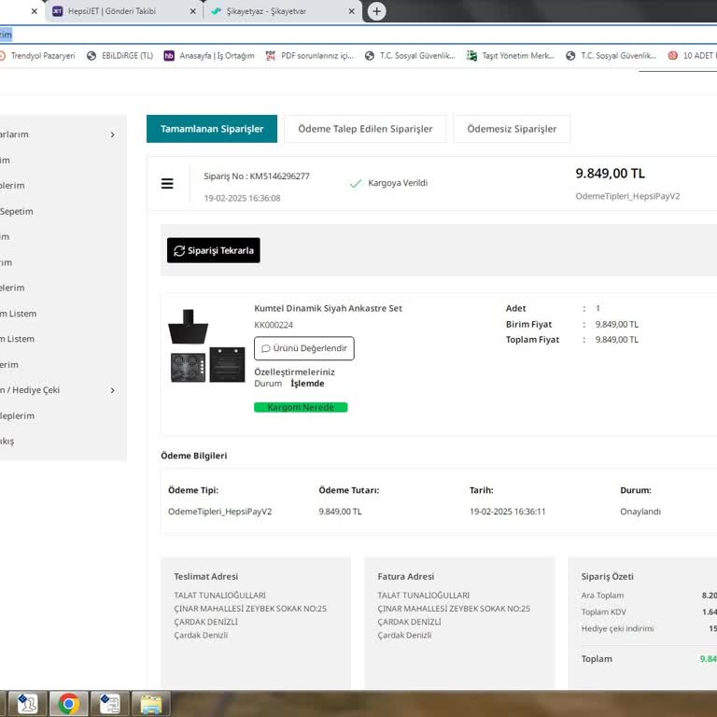
Task: Open the file explorer folder taskbar icon
Action: [x=150, y=704]
